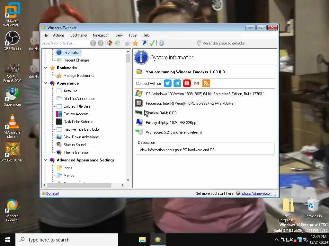Open the Tools menu

tap(132, 35)
